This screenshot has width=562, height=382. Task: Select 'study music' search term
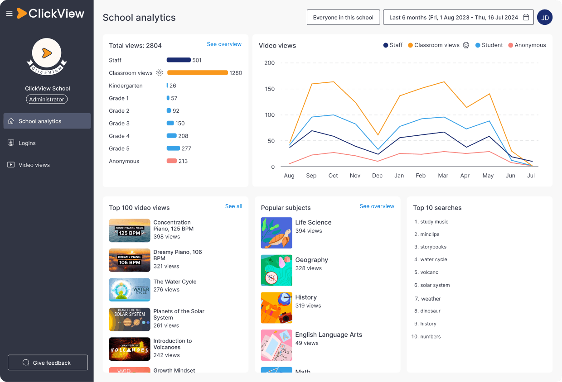[434, 222]
